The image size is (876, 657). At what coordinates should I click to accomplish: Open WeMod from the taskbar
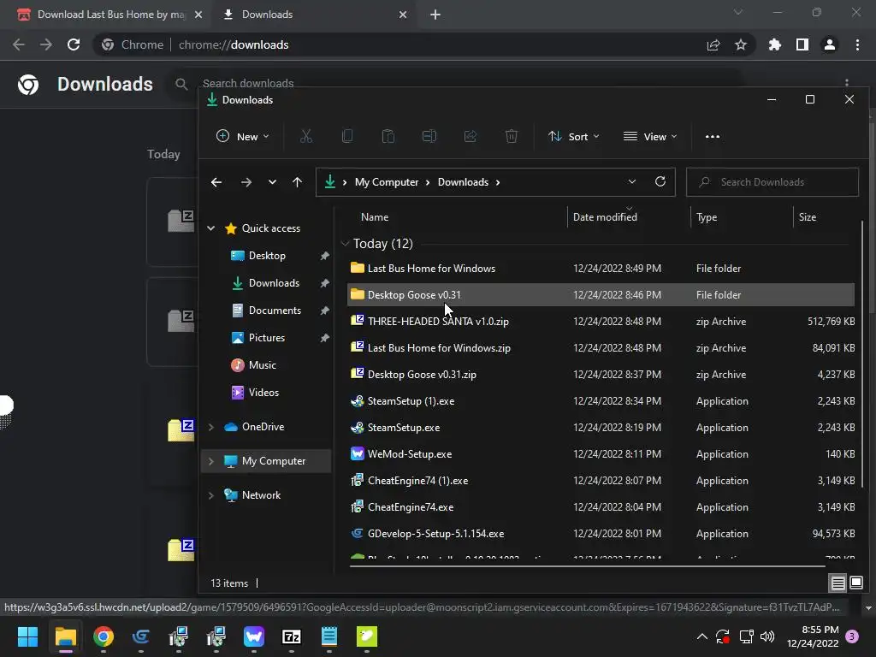point(254,636)
